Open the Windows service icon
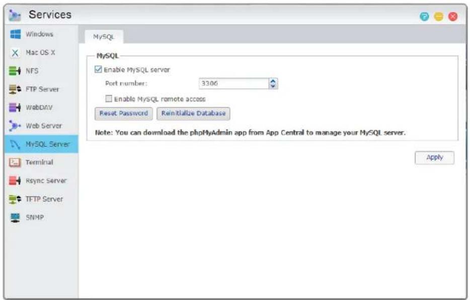The height and width of the screenshot is (300, 470). [15, 34]
